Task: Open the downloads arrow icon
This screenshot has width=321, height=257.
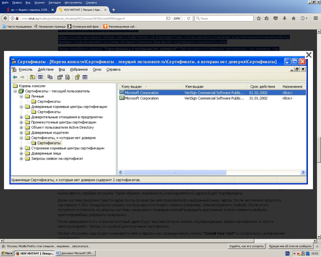Action: pyautogui.click(x=285, y=18)
